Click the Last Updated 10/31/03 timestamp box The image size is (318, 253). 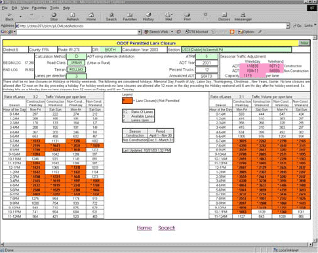pyautogui.click(x=146, y=150)
